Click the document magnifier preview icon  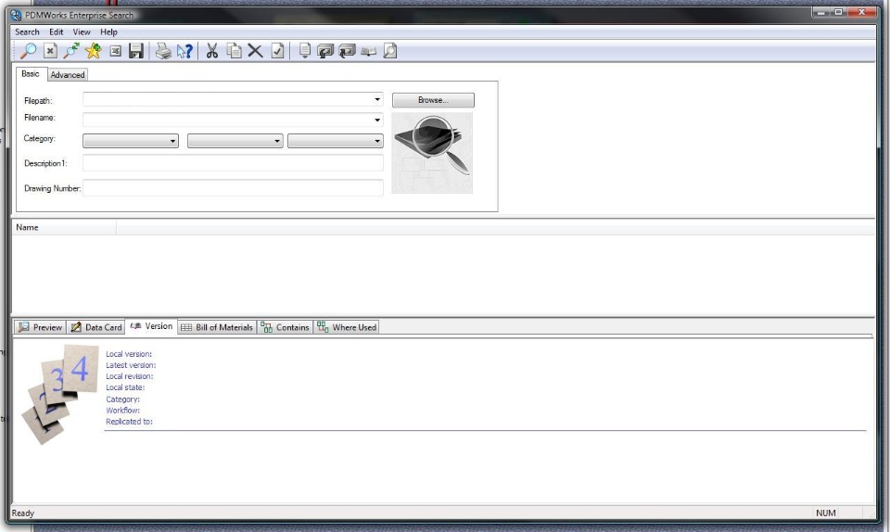(390, 51)
